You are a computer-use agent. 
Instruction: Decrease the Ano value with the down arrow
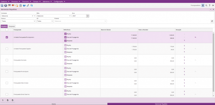click(x=88, y=17)
